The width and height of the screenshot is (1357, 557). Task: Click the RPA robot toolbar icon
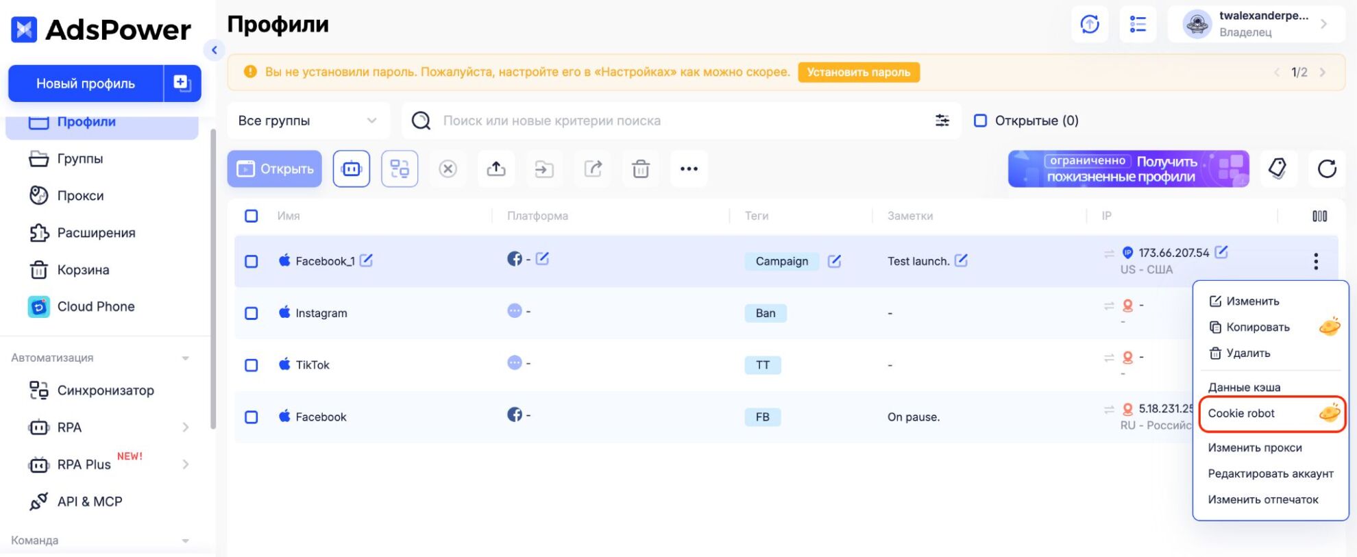[352, 169]
